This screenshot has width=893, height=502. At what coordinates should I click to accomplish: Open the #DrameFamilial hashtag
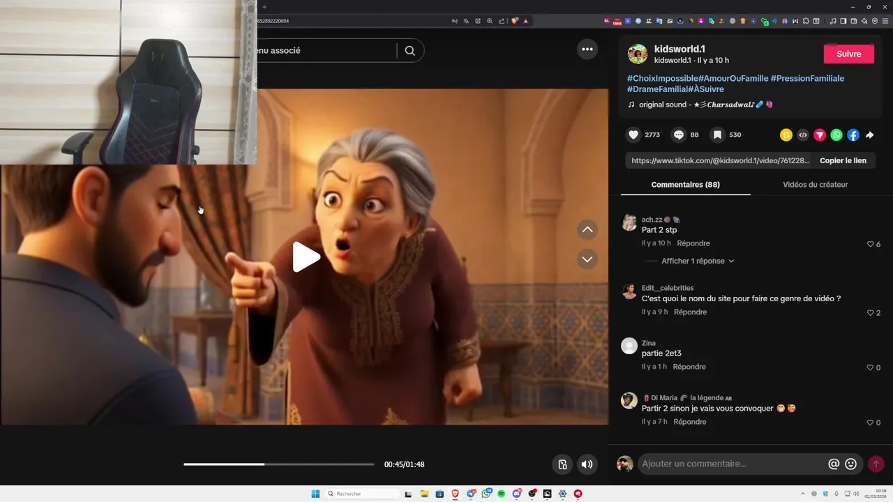coord(657,89)
